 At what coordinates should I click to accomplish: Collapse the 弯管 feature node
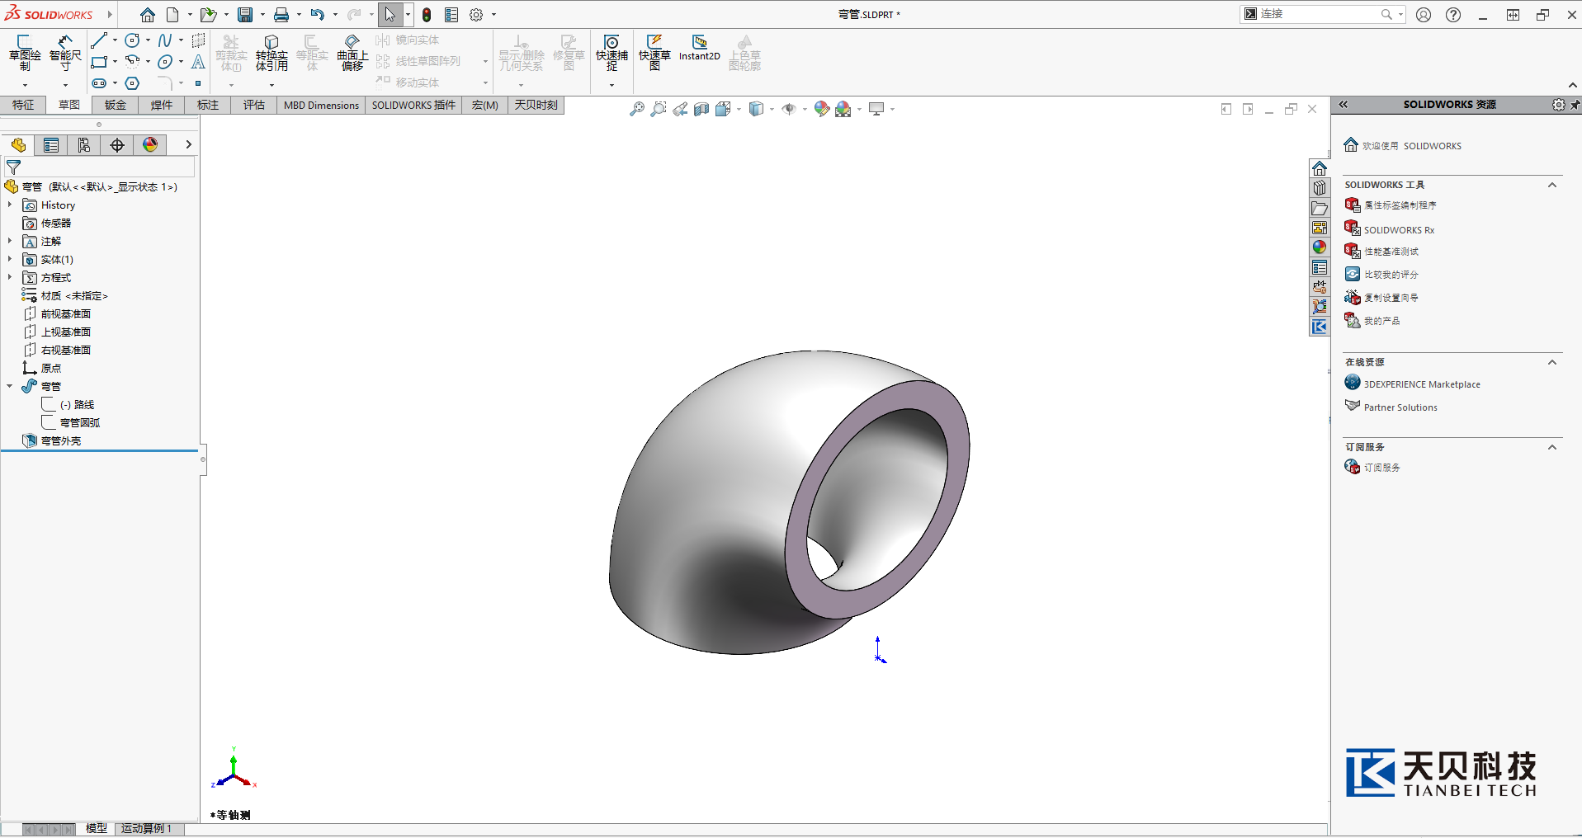coord(10,386)
